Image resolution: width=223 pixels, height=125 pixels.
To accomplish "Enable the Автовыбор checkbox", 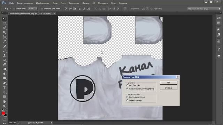I will (14, 9).
